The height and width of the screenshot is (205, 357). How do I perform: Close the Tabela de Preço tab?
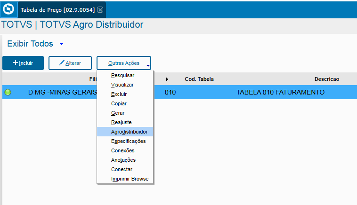click(100, 10)
